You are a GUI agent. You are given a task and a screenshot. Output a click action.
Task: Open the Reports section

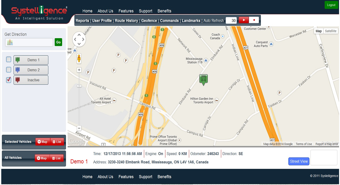pyautogui.click(x=82, y=21)
